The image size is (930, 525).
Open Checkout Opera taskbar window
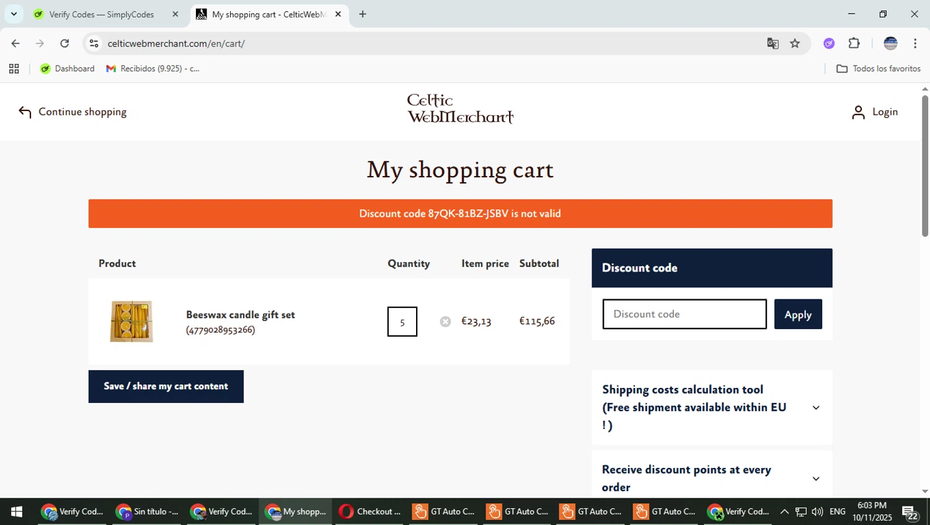(370, 511)
